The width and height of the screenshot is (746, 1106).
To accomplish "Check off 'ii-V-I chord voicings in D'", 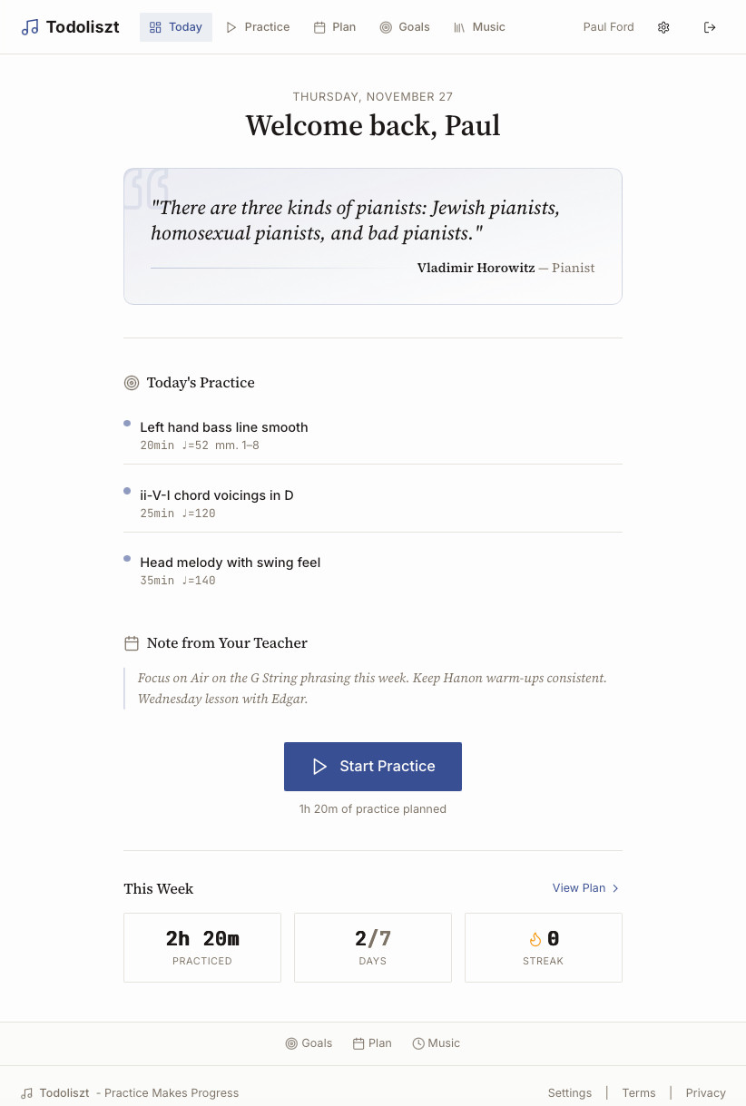I will click(126, 491).
